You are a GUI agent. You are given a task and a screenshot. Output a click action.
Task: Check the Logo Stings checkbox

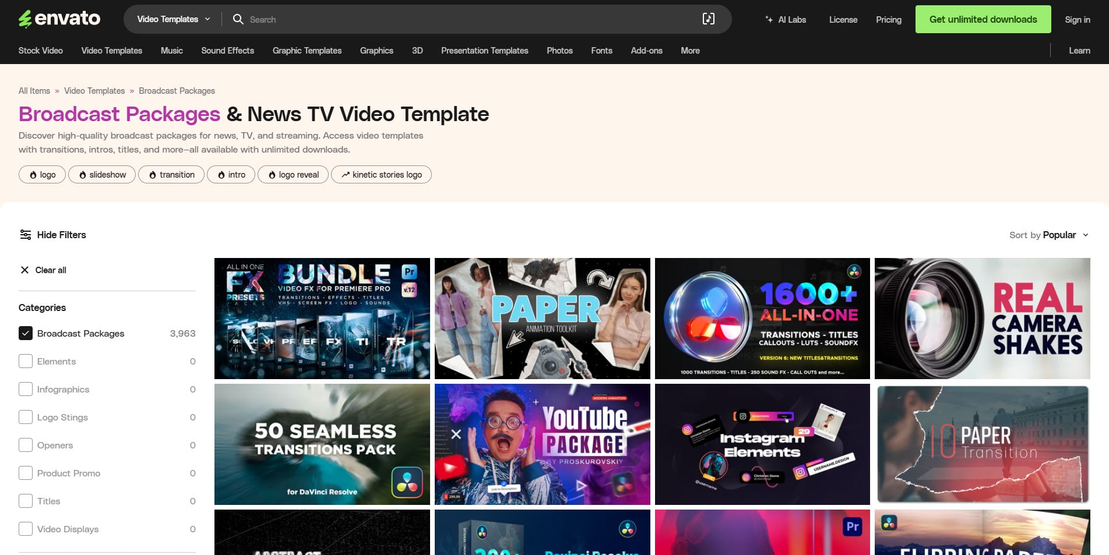click(26, 417)
